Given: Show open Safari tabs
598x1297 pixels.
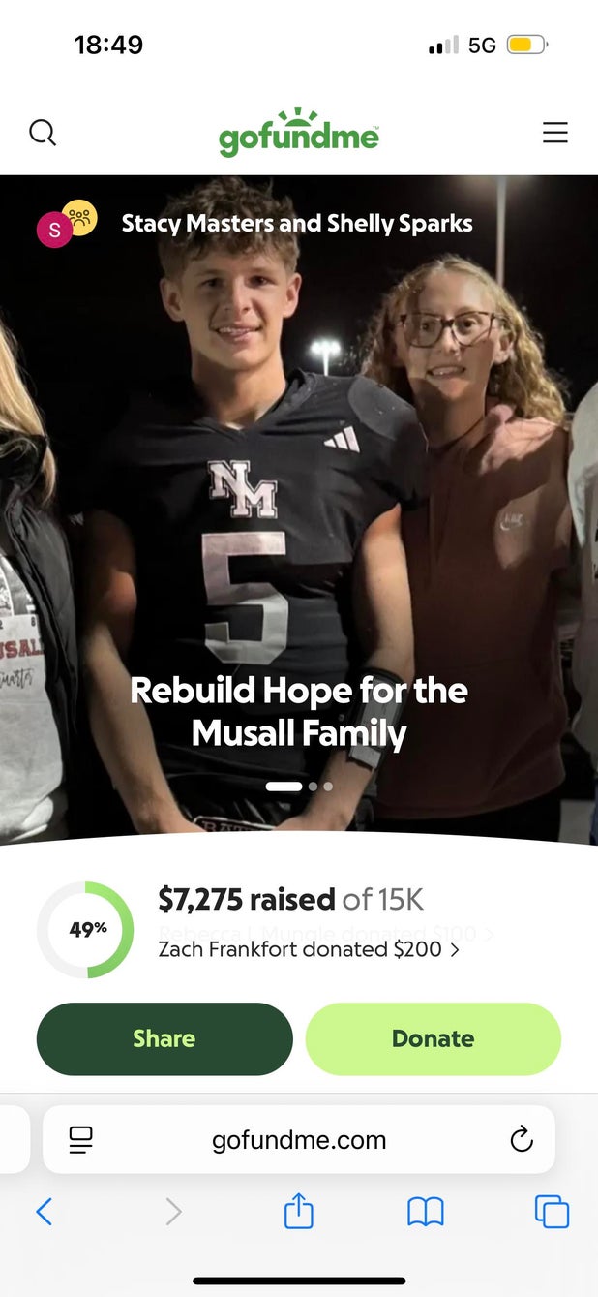Looking at the screenshot, I should [x=552, y=1211].
